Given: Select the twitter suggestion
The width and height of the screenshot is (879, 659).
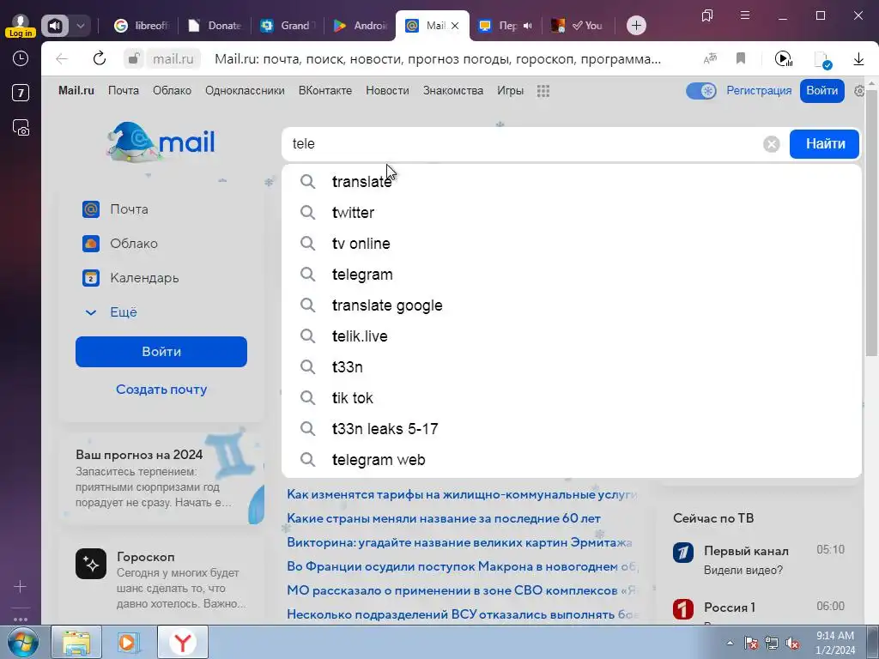Looking at the screenshot, I should pos(572,213).
